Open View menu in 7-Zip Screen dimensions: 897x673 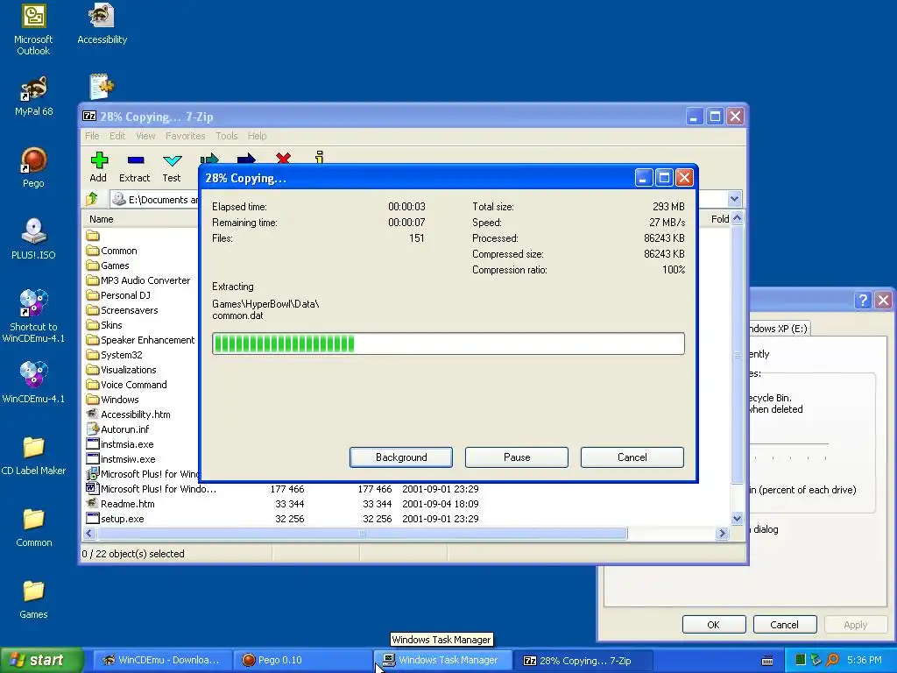145,136
